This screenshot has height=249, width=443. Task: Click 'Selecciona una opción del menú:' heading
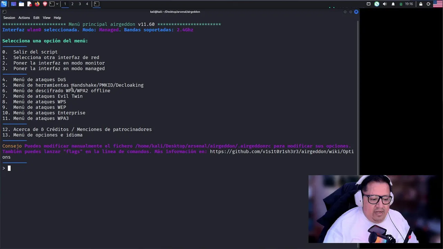point(45,41)
